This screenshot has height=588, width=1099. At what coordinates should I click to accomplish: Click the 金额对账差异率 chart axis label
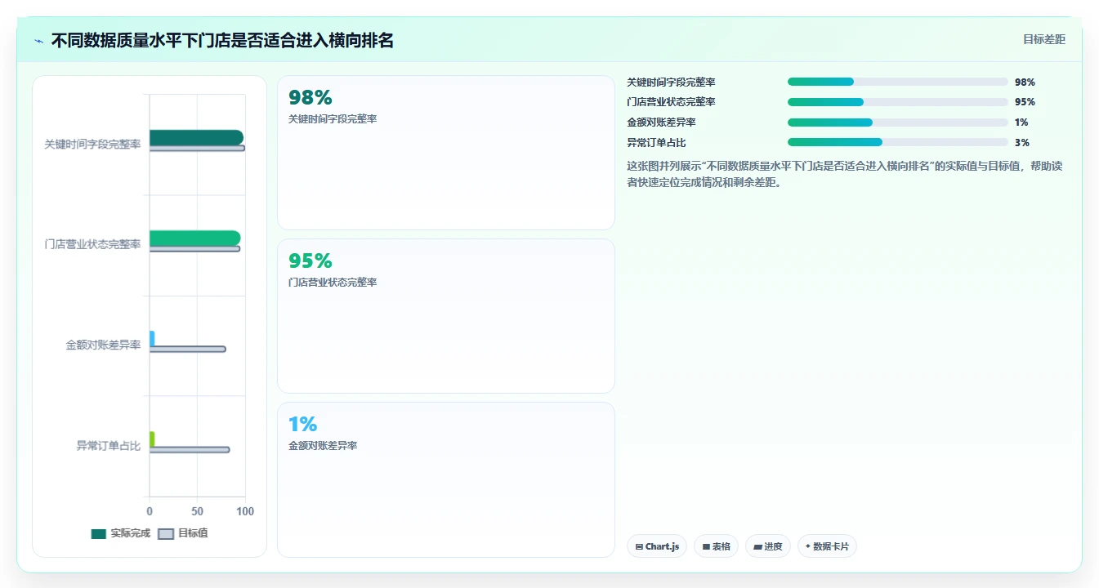click(103, 345)
